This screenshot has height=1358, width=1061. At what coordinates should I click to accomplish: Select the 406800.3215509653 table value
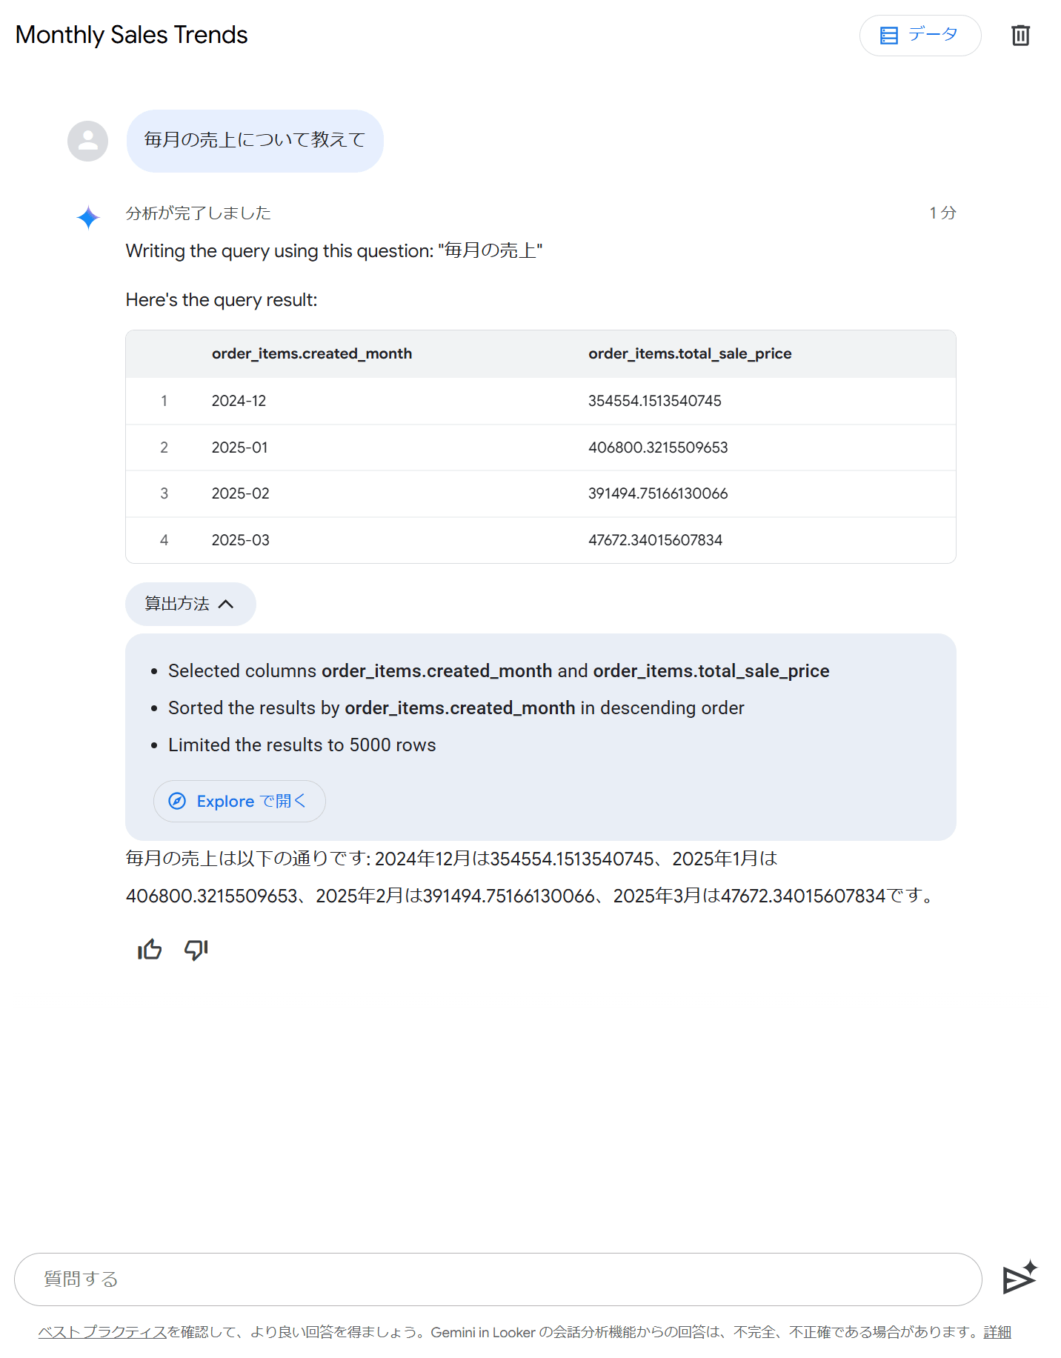point(658,447)
